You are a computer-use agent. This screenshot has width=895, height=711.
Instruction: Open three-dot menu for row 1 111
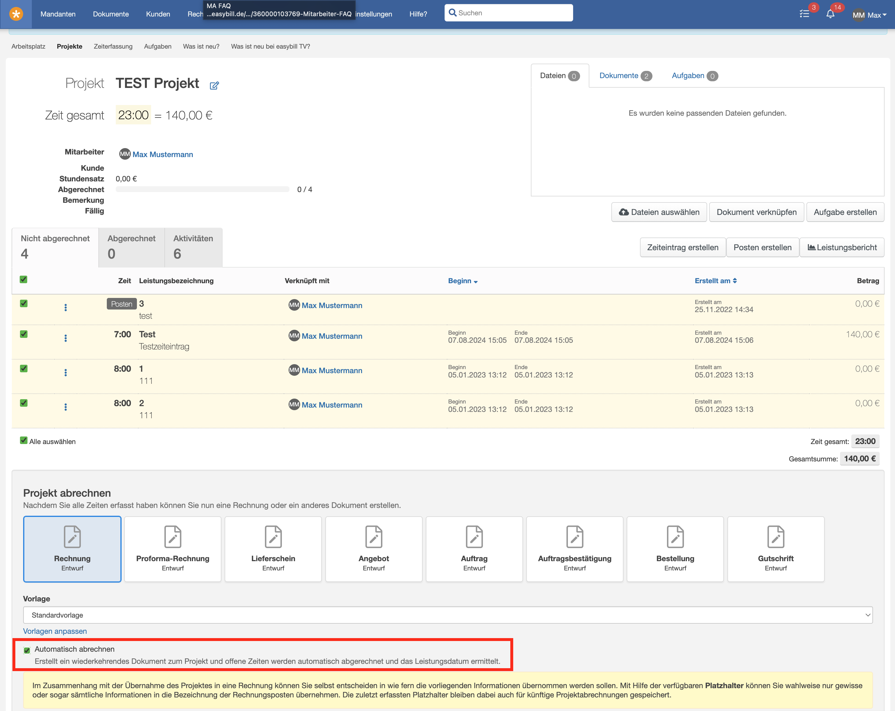(66, 373)
